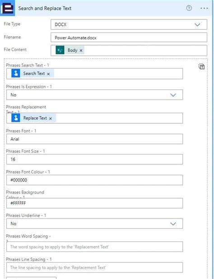The width and height of the screenshot is (214, 279).
Task: Click the Background Colour field #FFFFFF
Action: click(94, 203)
